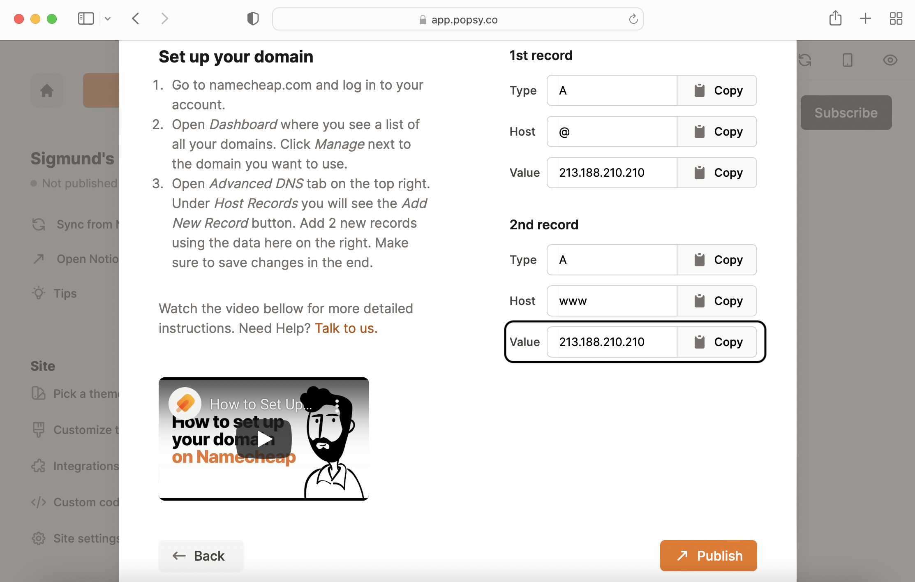Click the sync refresh icon top right
Screen dimensions: 915x582
coord(805,60)
